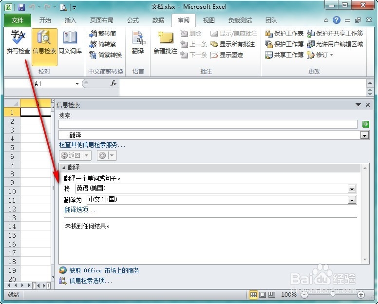
Task: Click the 搜索 search input box
Action: (208, 124)
